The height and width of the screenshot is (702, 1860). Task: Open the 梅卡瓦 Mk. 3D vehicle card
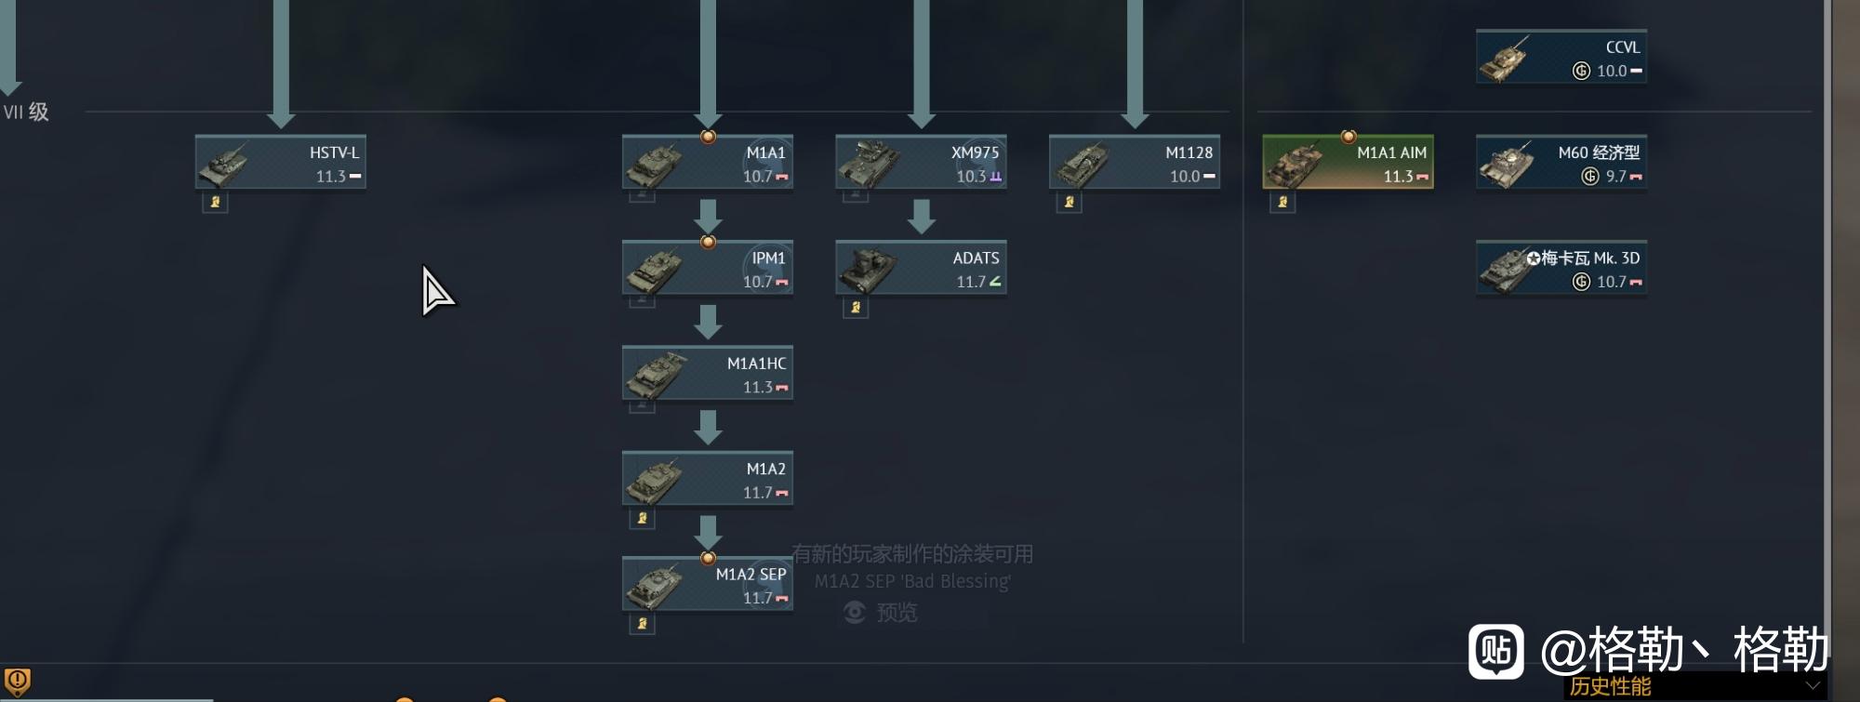(1561, 268)
